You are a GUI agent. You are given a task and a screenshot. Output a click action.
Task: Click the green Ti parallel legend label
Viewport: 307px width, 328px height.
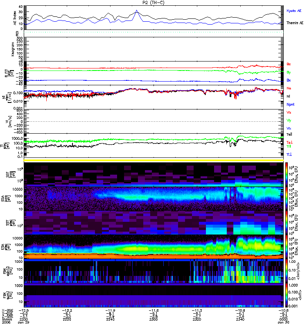[x=289, y=146]
